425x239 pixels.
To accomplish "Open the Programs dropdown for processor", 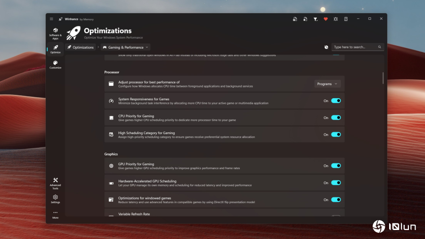I will (x=327, y=84).
